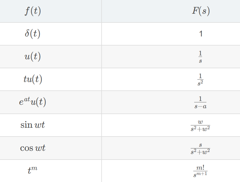Click the numerator w in sine transform
Viewport: 240px width, 182px height.
click(x=200, y=122)
